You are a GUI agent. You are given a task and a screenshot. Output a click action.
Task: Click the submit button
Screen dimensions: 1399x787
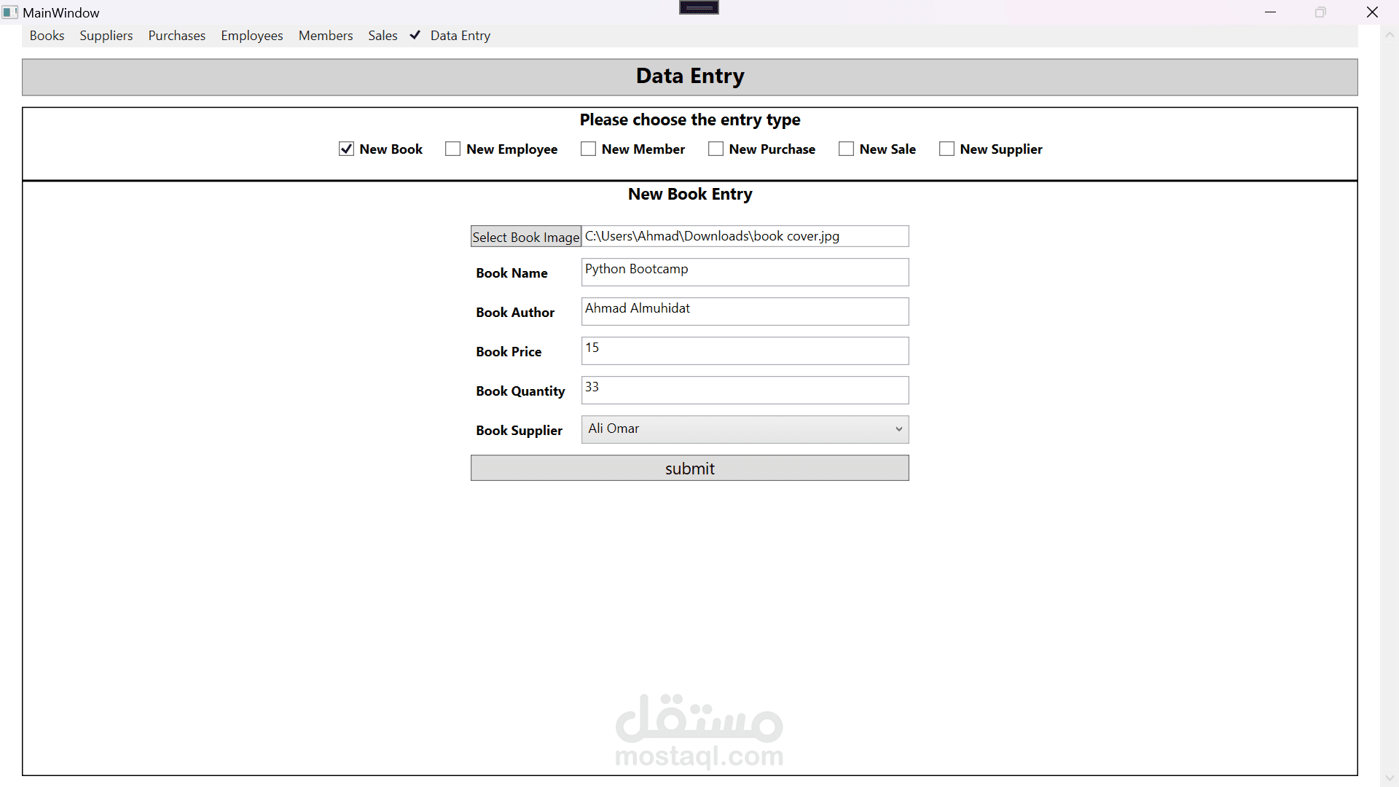(689, 469)
